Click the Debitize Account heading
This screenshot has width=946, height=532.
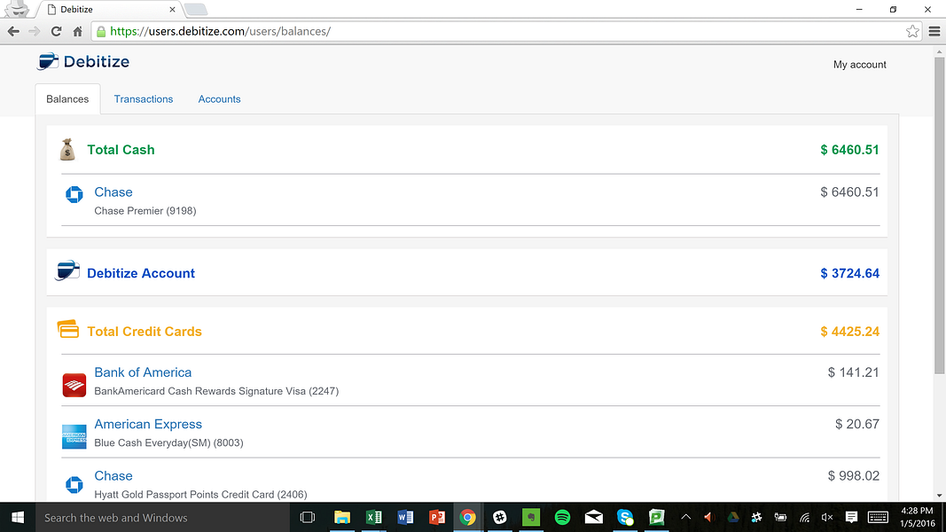141,273
